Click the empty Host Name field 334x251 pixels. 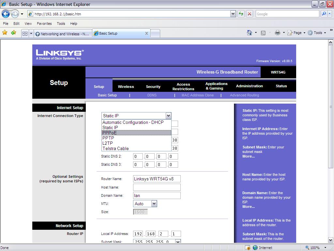(157, 187)
